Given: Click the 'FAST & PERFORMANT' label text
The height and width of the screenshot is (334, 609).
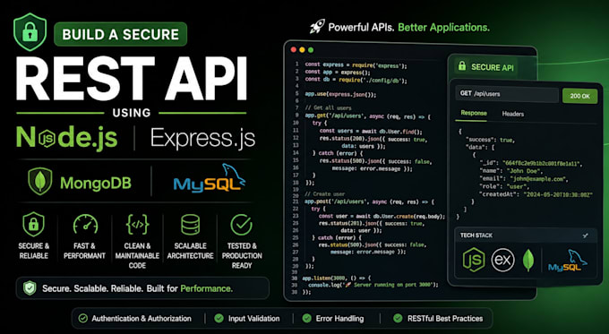Looking at the screenshot, I should coord(85,251).
